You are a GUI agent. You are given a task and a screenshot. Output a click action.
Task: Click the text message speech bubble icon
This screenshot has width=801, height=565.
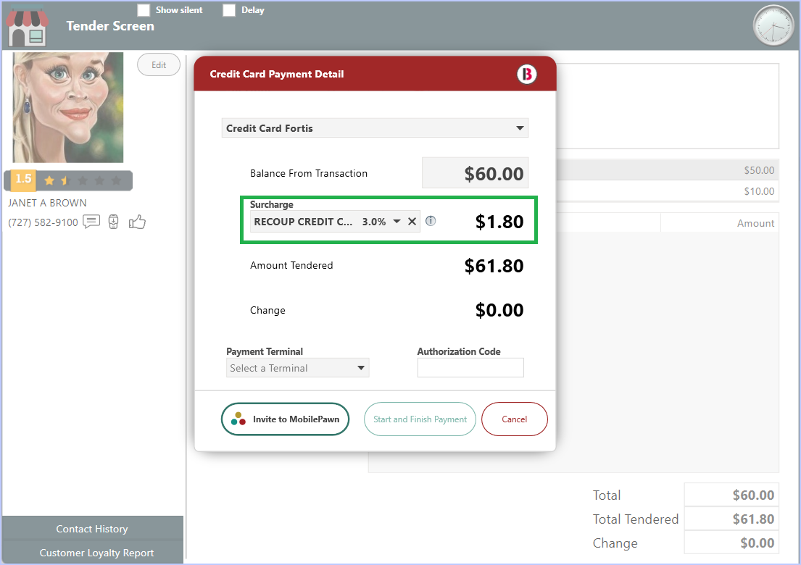pos(91,222)
